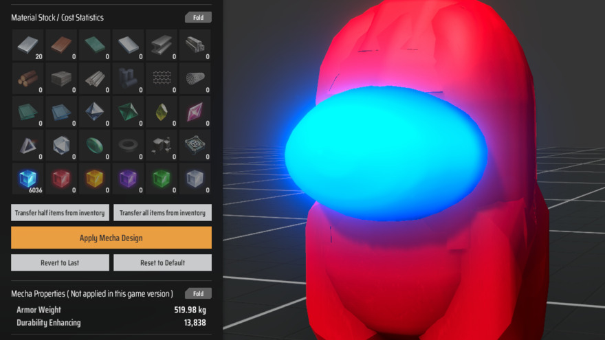Fold the Material Stock / Cost Statistics section
Image resolution: width=605 pixels, height=340 pixels.
click(x=198, y=17)
